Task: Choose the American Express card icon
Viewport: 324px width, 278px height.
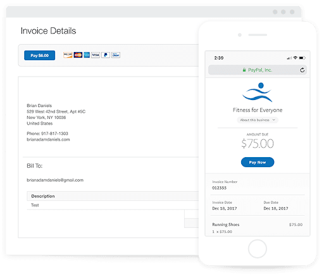Action: (87, 55)
